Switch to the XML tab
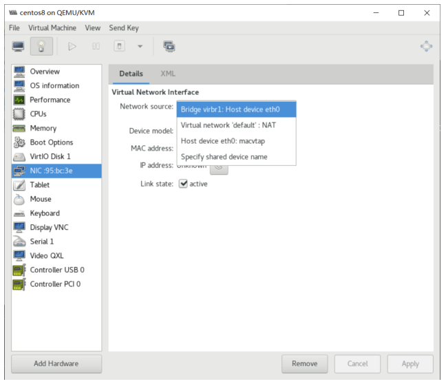The image size is (446, 386). pos(168,74)
